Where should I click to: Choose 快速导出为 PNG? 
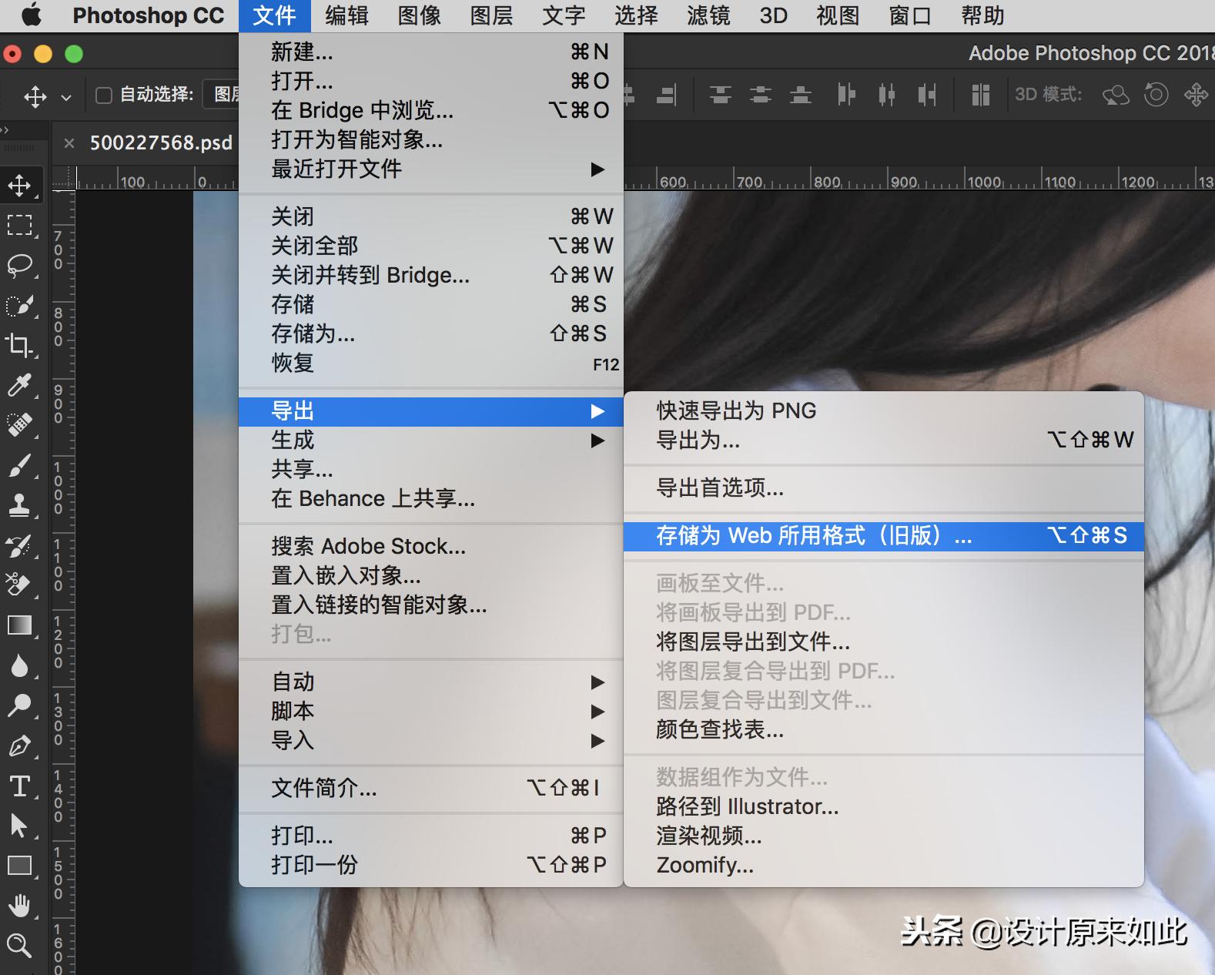(884, 410)
